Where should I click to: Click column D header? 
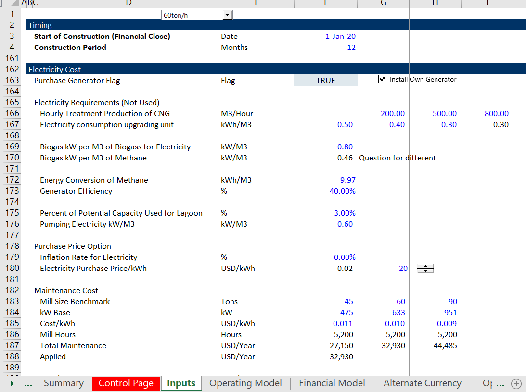point(128,3)
